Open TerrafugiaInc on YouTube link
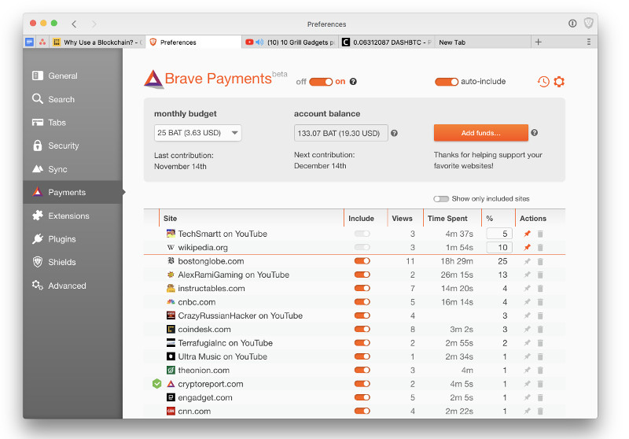 [x=225, y=343]
